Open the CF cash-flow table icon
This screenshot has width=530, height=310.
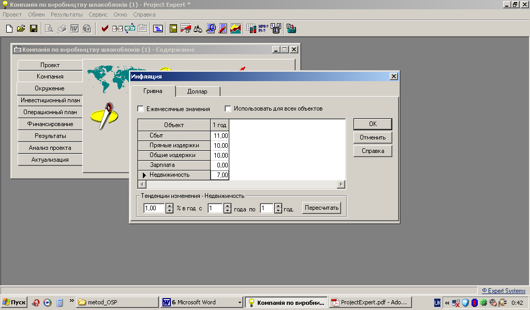[186, 28]
